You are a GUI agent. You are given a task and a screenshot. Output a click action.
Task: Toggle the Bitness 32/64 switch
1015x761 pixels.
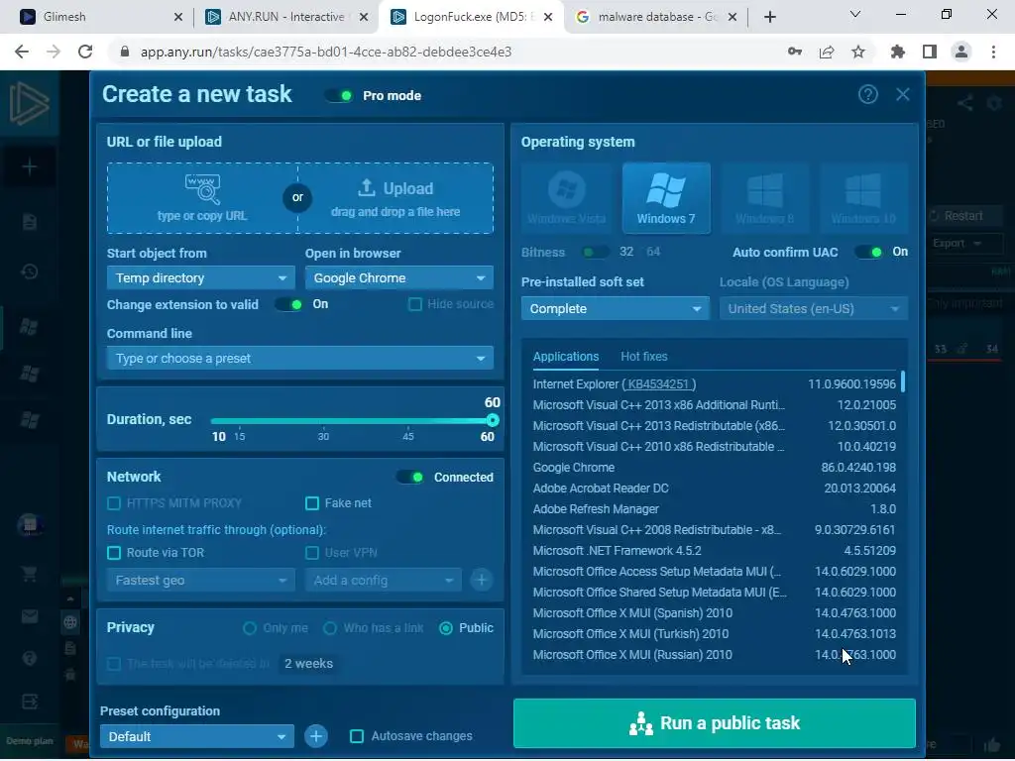(595, 252)
